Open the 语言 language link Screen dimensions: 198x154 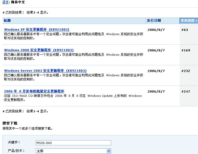5,2
